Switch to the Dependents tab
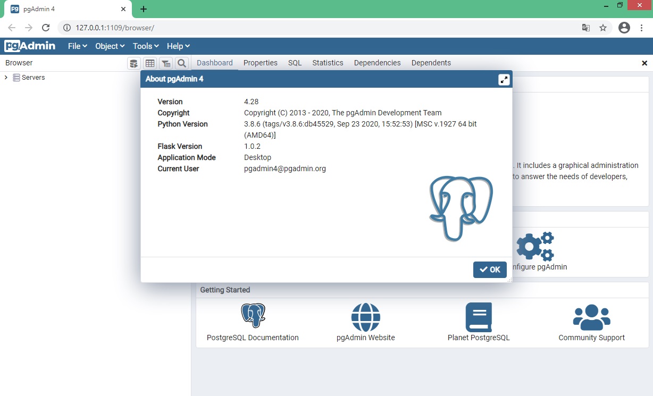 [431, 63]
